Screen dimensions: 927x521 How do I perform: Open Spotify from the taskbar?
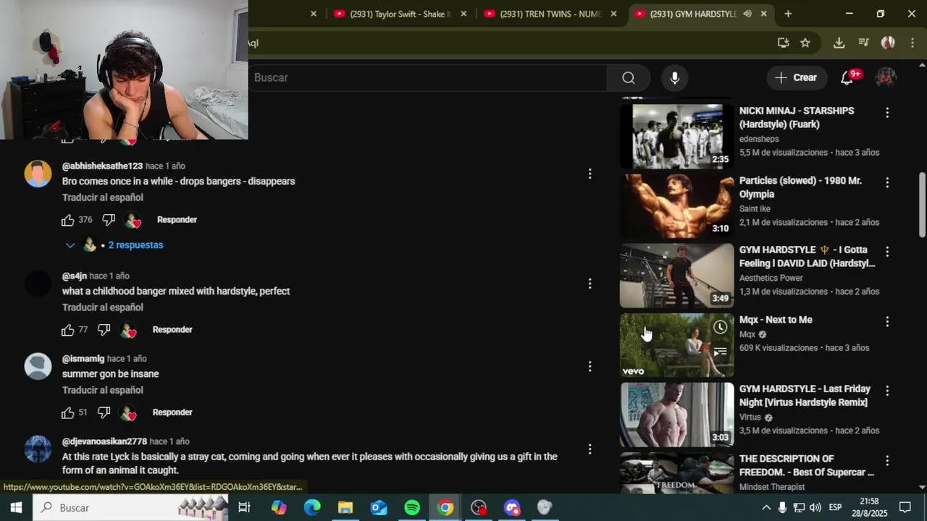tap(411, 507)
